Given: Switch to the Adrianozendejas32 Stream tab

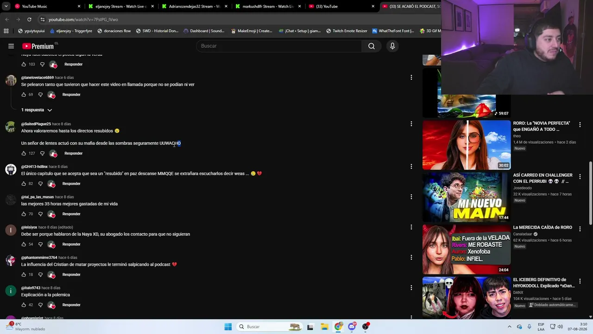Looking at the screenshot, I should coord(194,6).
